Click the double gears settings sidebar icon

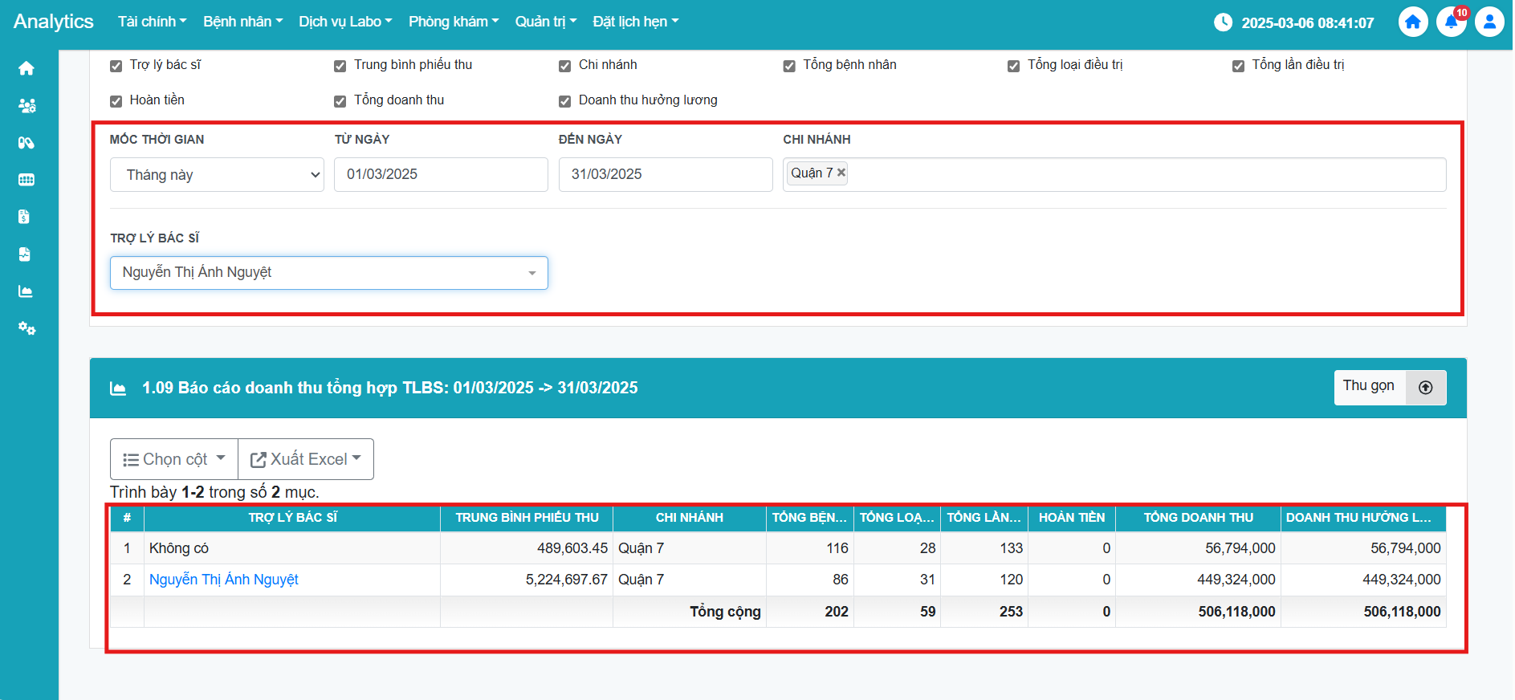point(26,328)
